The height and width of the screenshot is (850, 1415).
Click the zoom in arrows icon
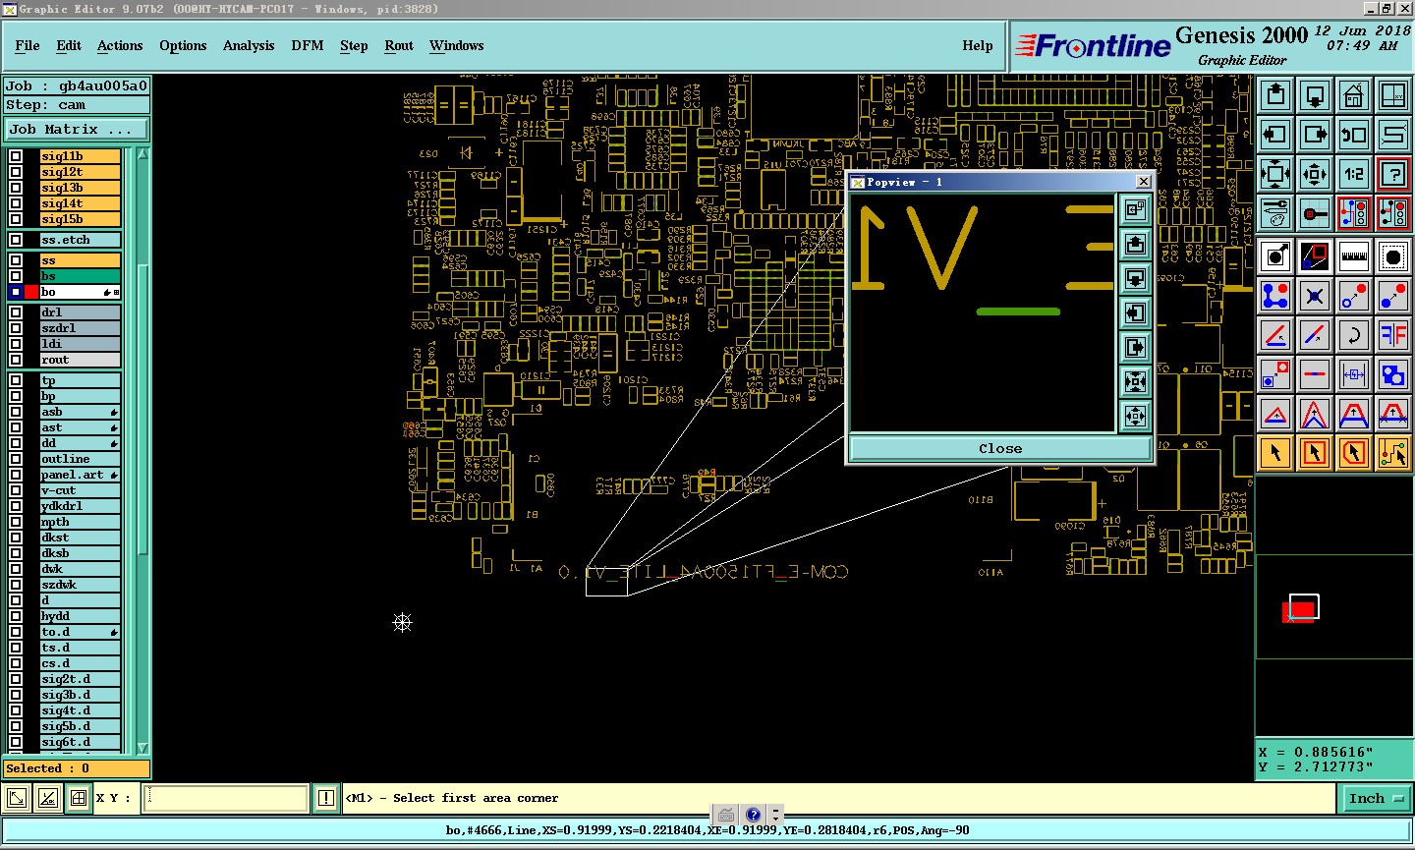tap(1275, 174)
